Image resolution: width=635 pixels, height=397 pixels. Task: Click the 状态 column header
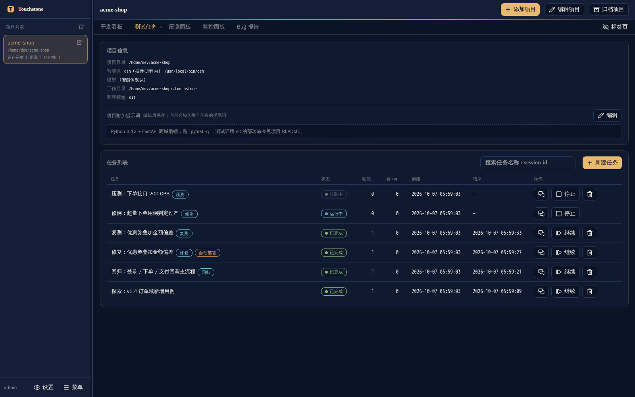[x=325, y=179]
